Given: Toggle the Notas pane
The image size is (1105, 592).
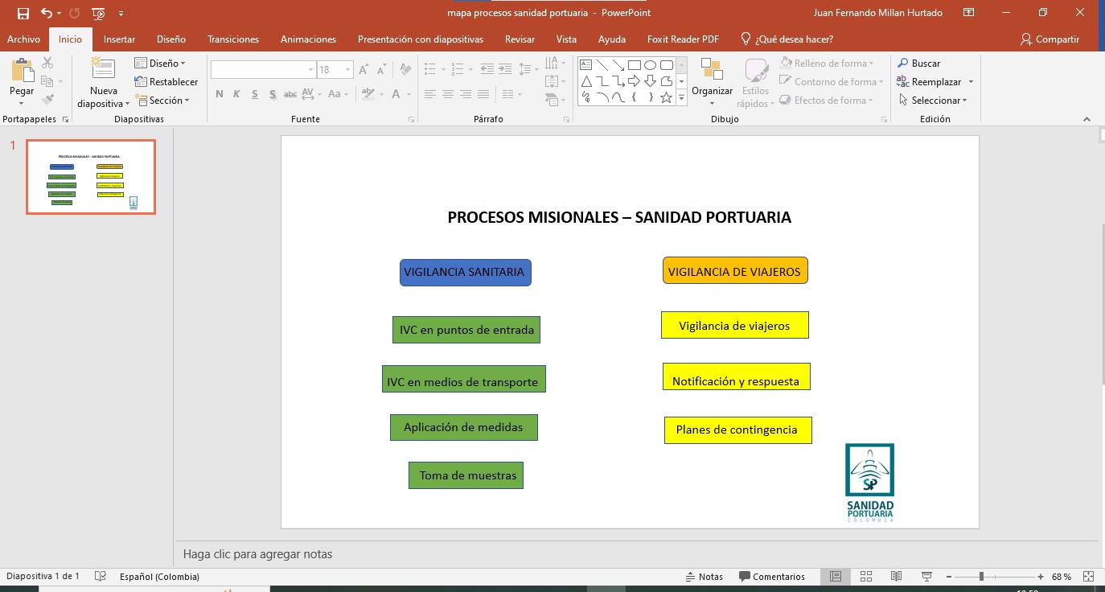Looking at the screenshot, I should coord(704,577).
